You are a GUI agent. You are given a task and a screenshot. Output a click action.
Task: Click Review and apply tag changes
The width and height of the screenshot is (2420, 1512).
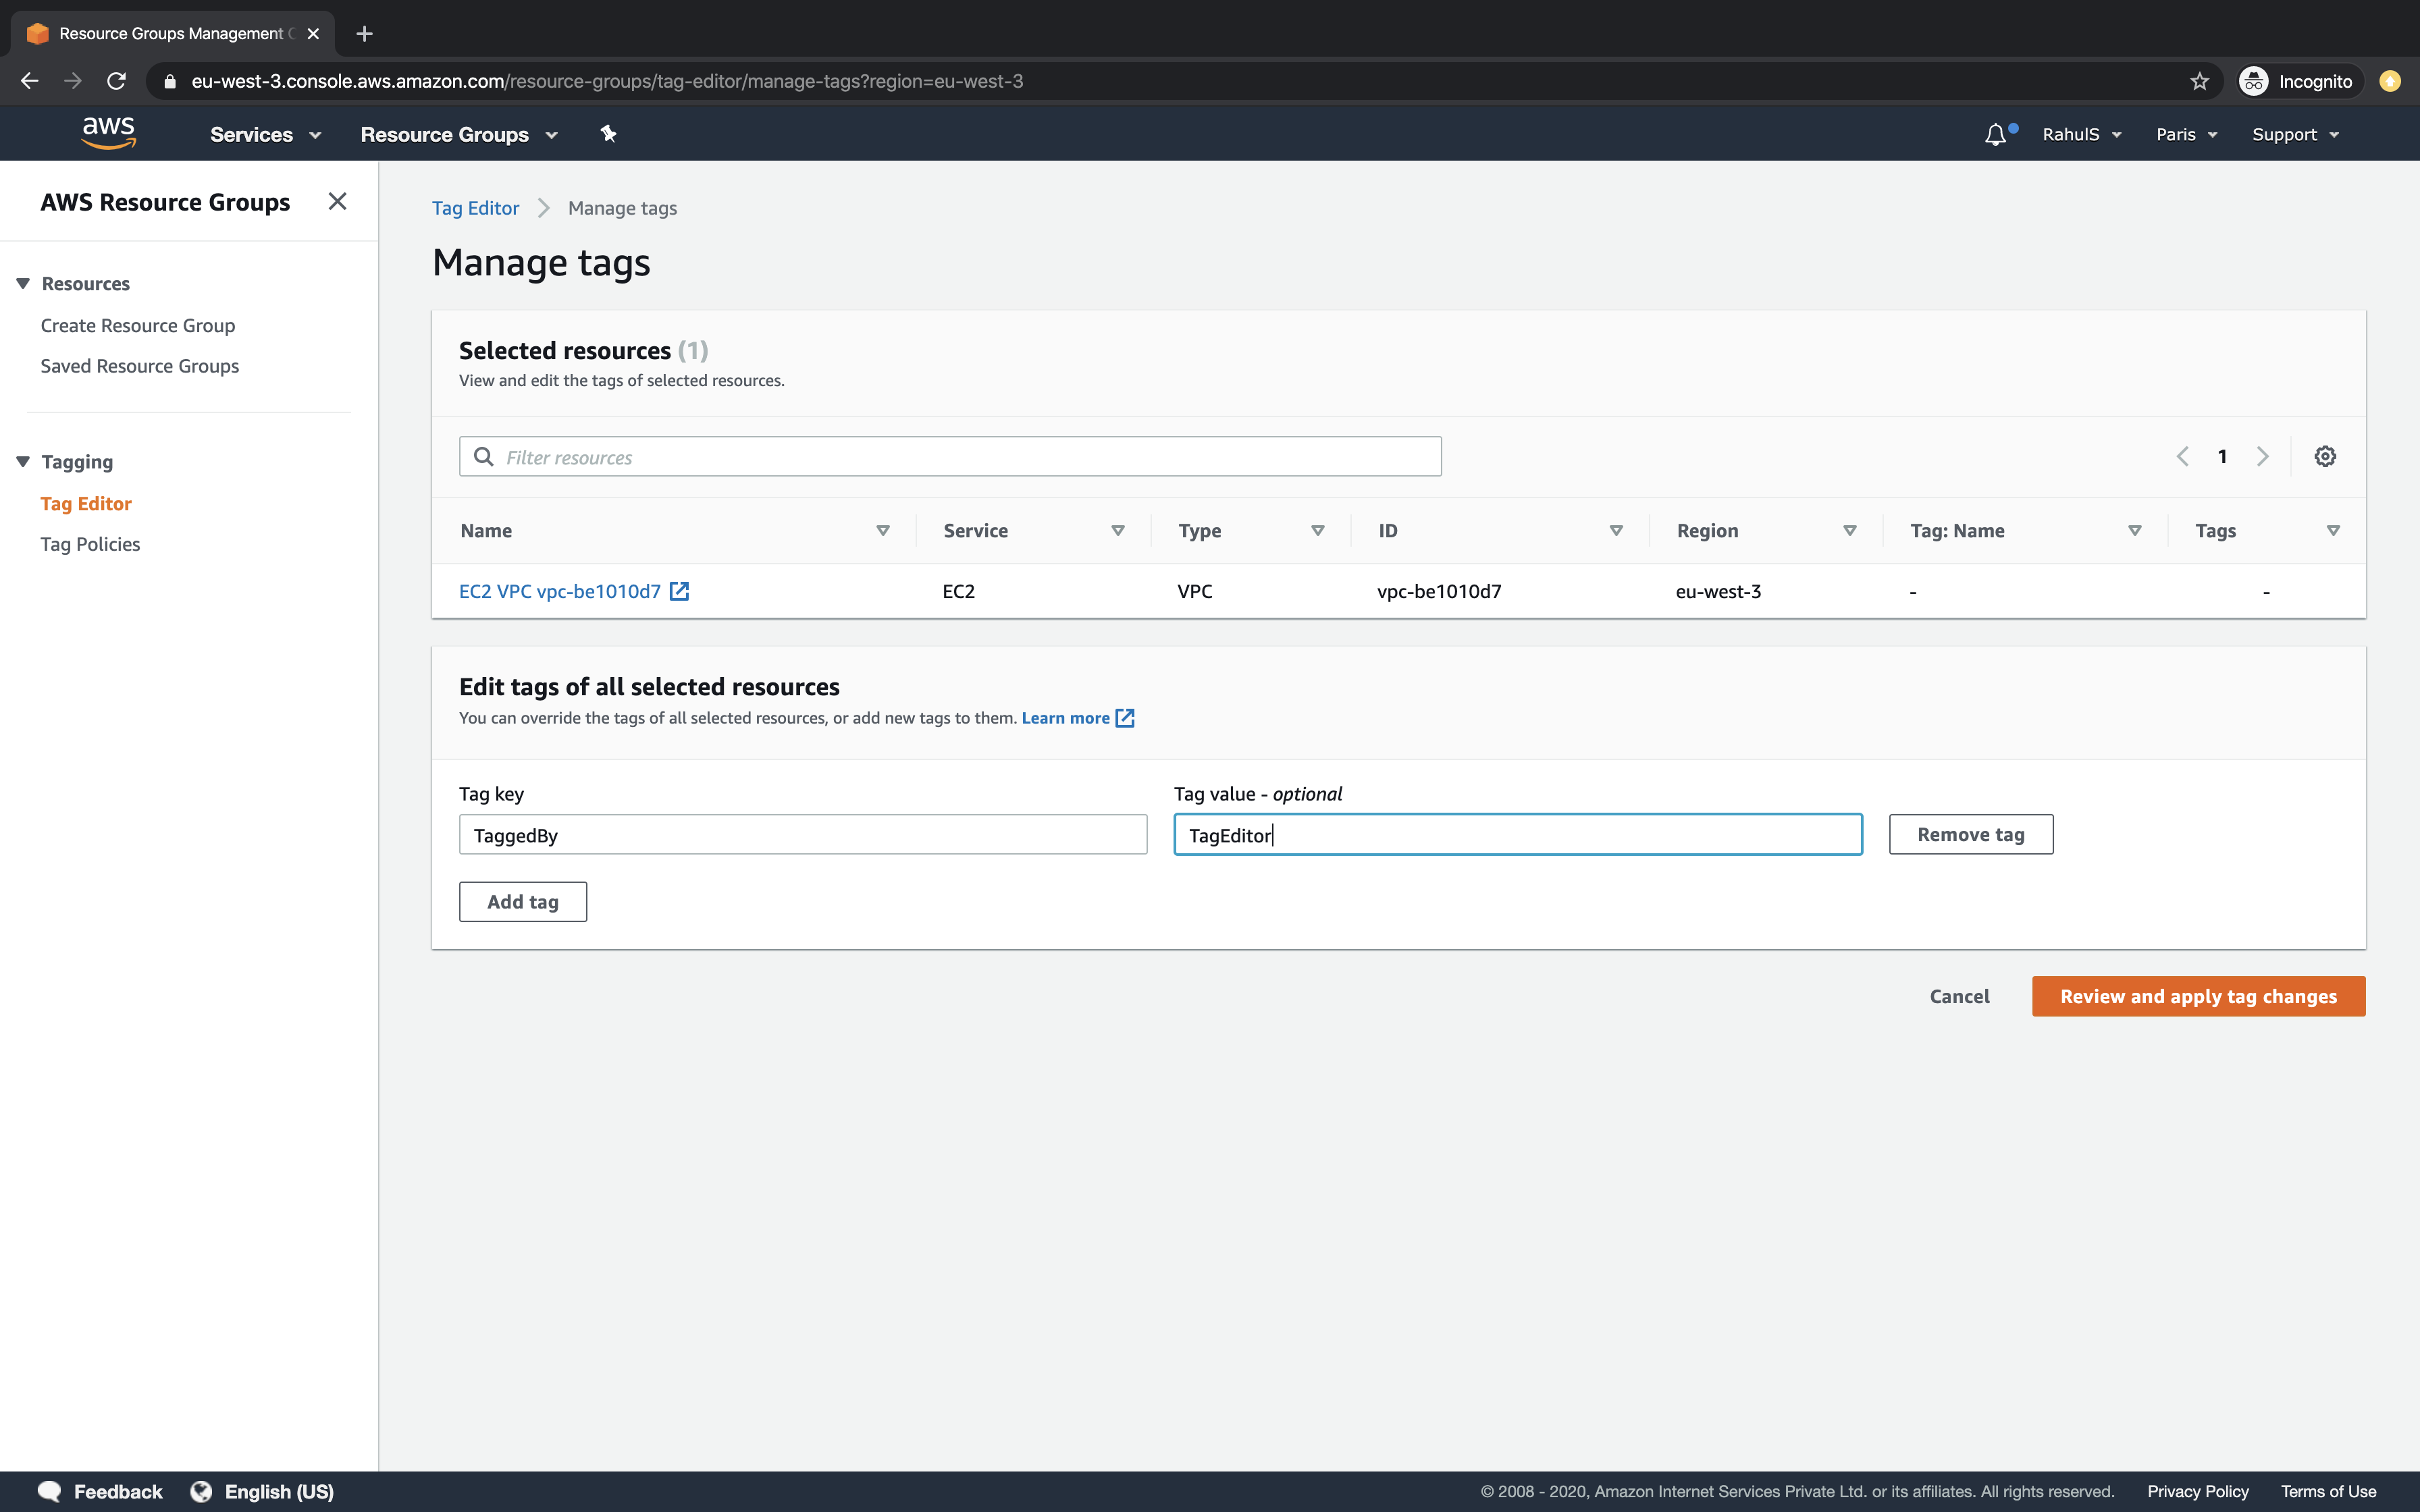point(2197,996)
